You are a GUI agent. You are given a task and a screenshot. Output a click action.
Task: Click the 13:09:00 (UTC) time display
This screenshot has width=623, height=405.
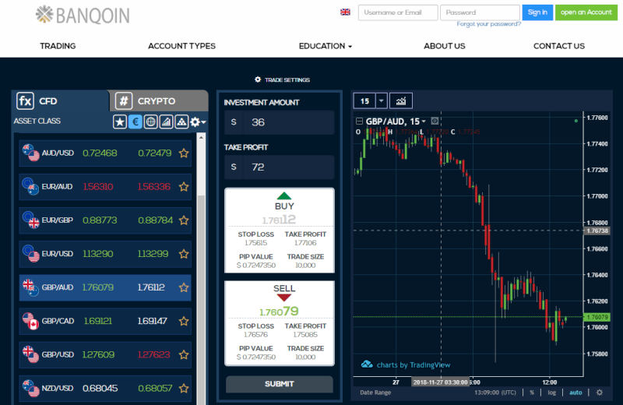click(495, 393)
